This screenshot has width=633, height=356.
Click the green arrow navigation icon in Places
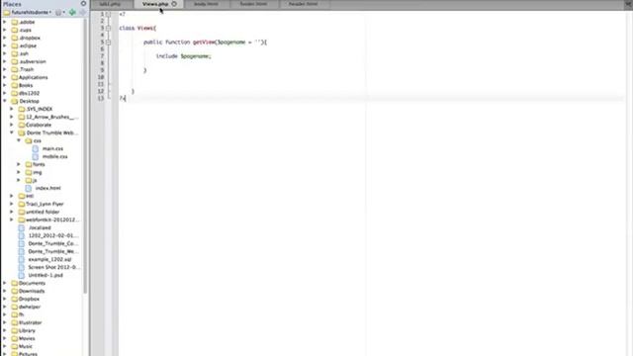pyautogui.click(x=72, y=13)
